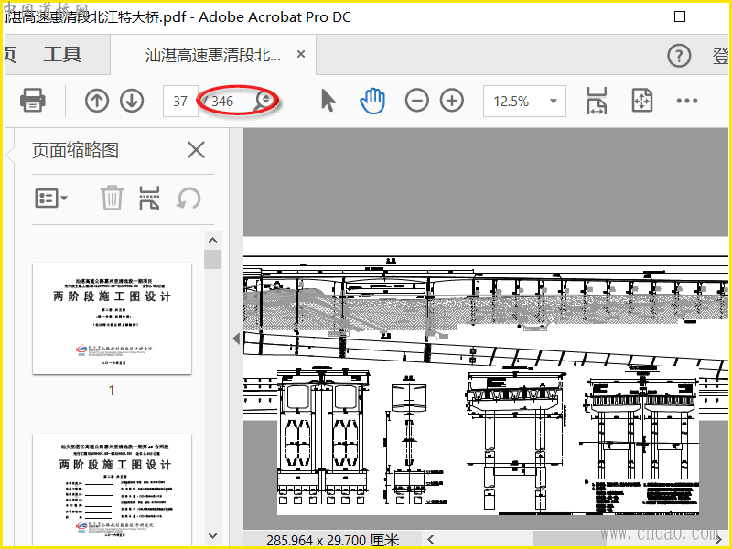732x549 pixels.
Task: Select page 1 thumbnail
Action: click(x=112, y=318)
